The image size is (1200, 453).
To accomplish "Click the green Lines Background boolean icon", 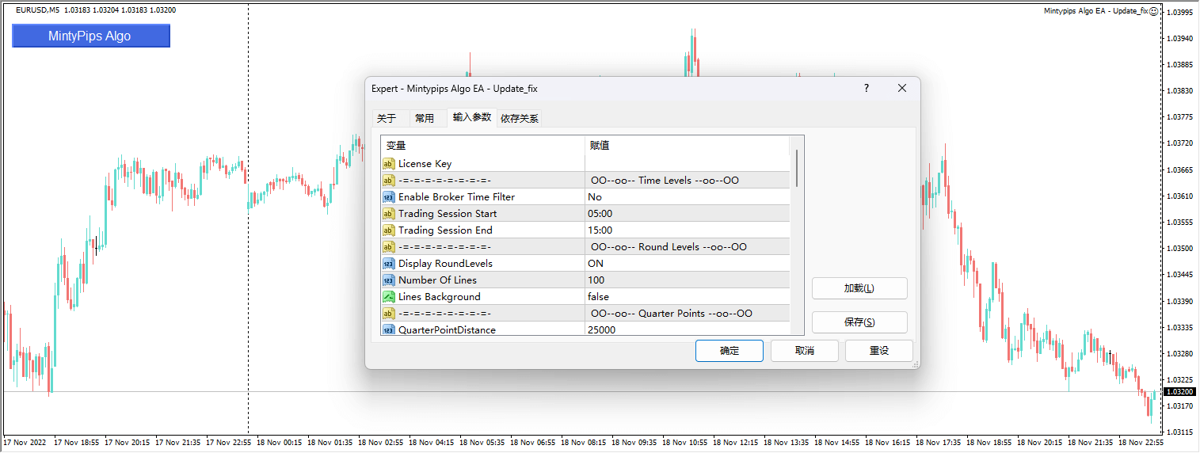I will (388, 297).
